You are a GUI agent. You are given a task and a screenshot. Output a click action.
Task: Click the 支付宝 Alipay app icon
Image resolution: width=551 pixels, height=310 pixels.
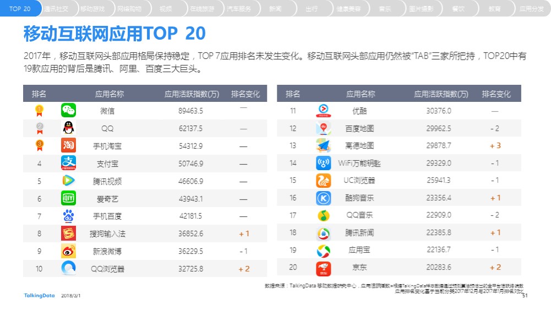68,163
